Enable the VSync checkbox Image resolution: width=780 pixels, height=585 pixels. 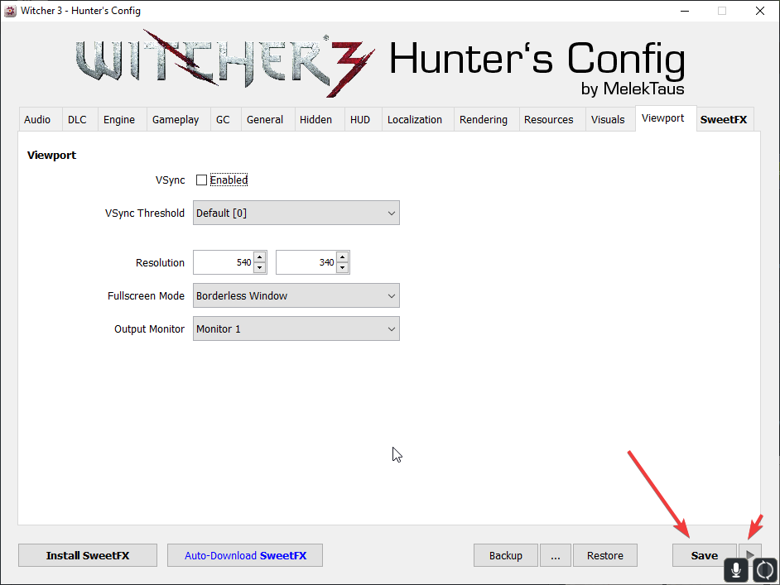201,180
